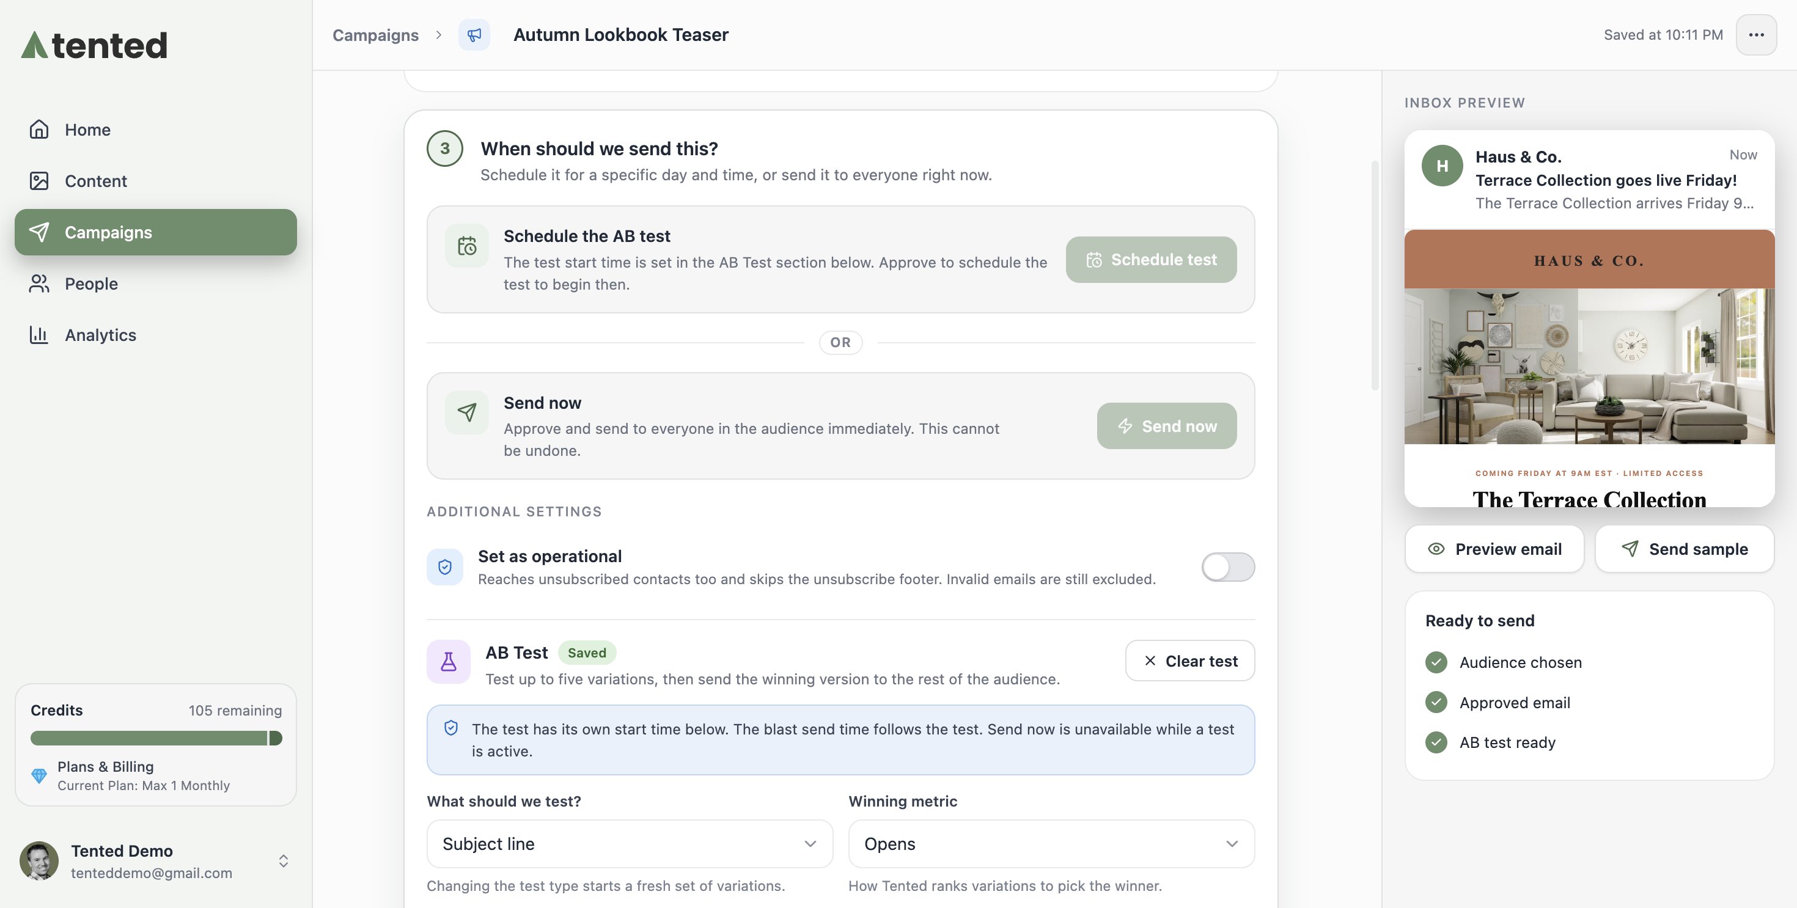Click the main panel vertical scrollbar
This screenshot has width=1797, height=908.
(x=1375, y=276)
